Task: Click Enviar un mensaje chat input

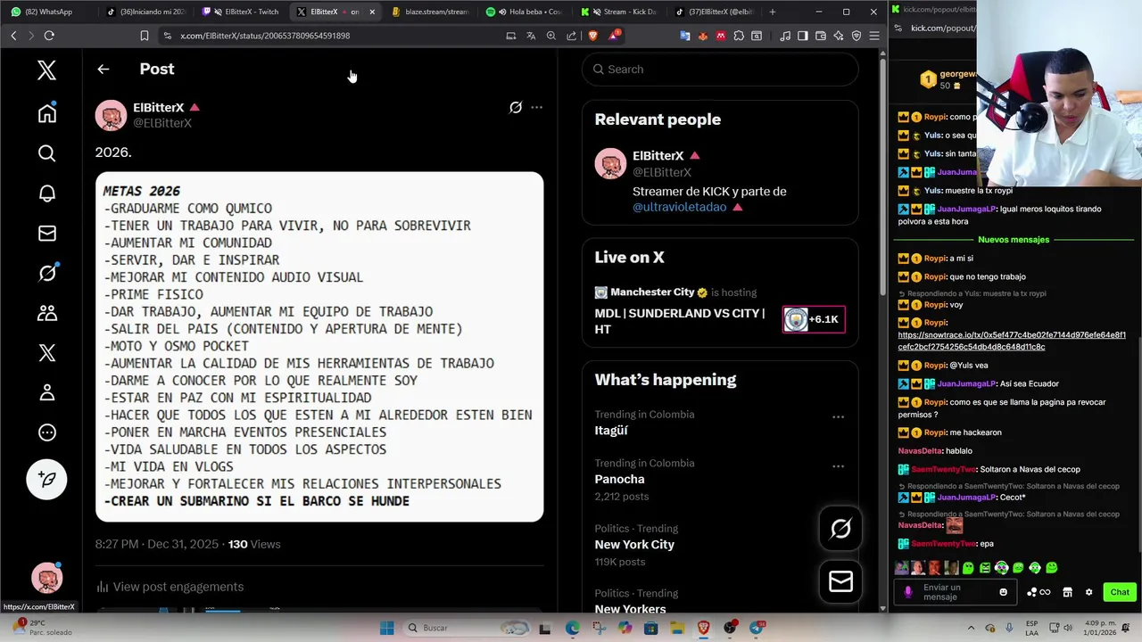Action: point(956,592)
